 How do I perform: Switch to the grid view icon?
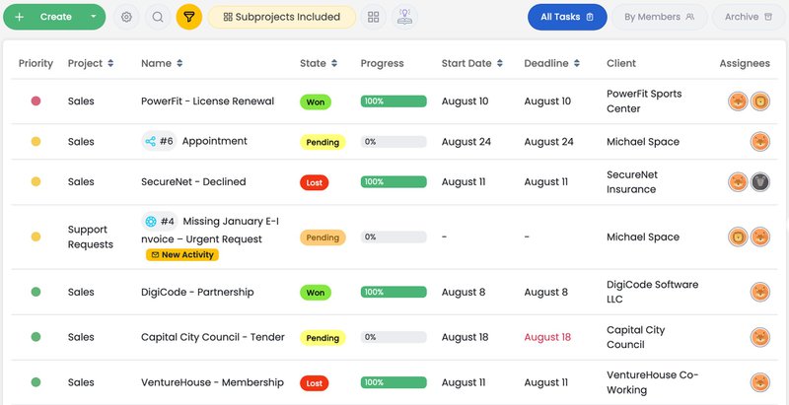(x=374, y=17)
